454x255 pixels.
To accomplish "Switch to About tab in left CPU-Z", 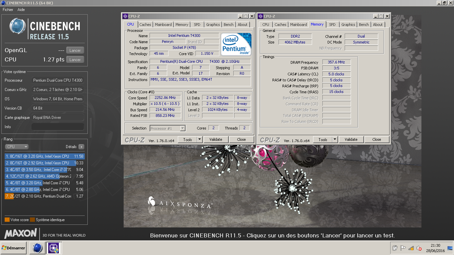I will [x=243, y=25].
